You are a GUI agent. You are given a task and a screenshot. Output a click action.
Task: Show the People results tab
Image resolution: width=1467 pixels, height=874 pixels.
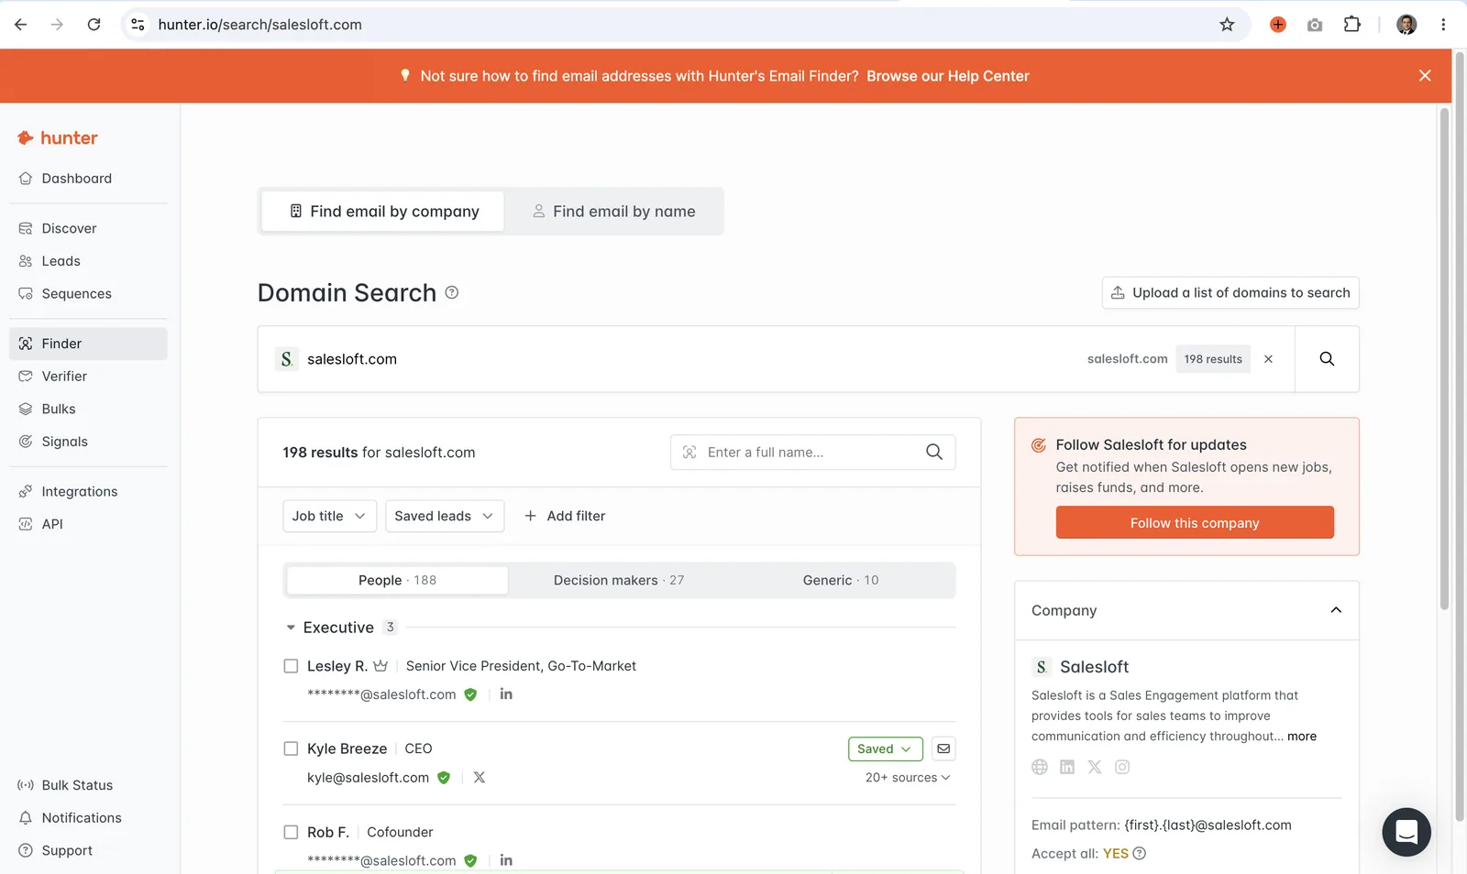(397, 580)
